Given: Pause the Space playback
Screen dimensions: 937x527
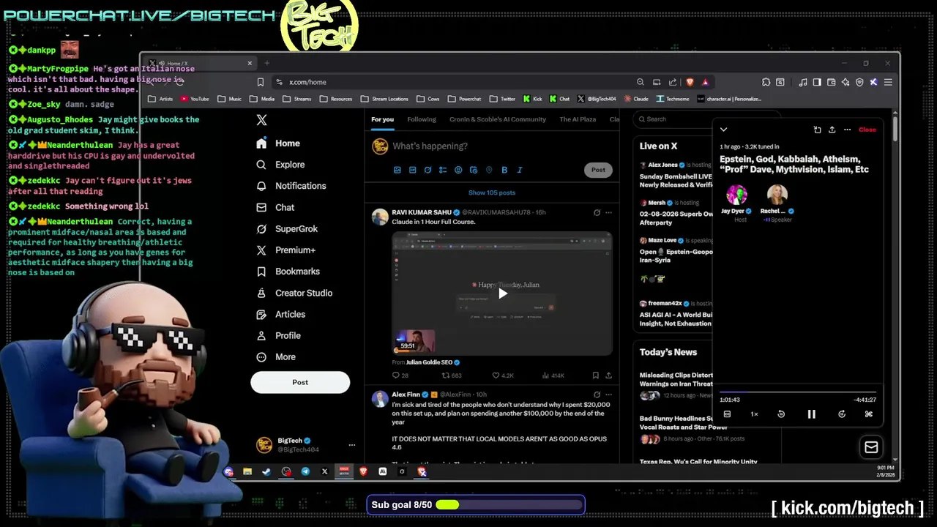Looking at the screenshot, I should pyautogui.click(x=811, y=414).
